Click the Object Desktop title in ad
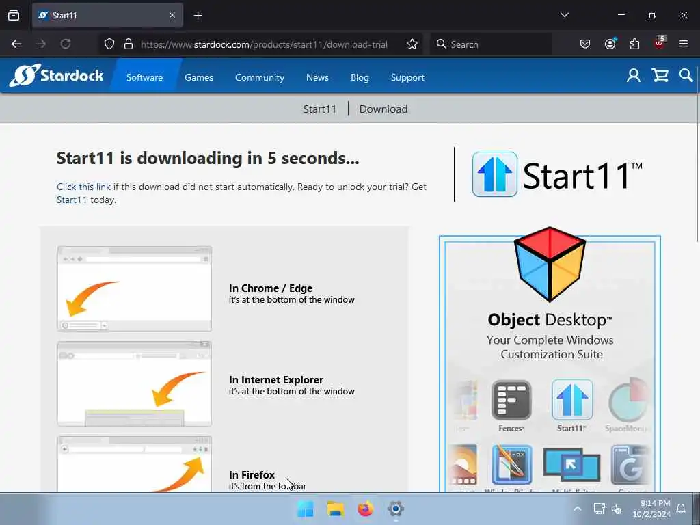 click(x=550, y=320)
